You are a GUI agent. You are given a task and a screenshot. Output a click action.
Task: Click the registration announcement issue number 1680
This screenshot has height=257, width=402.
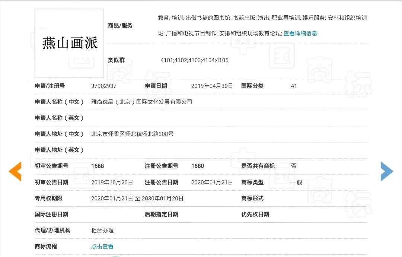(x=197, y=166)
